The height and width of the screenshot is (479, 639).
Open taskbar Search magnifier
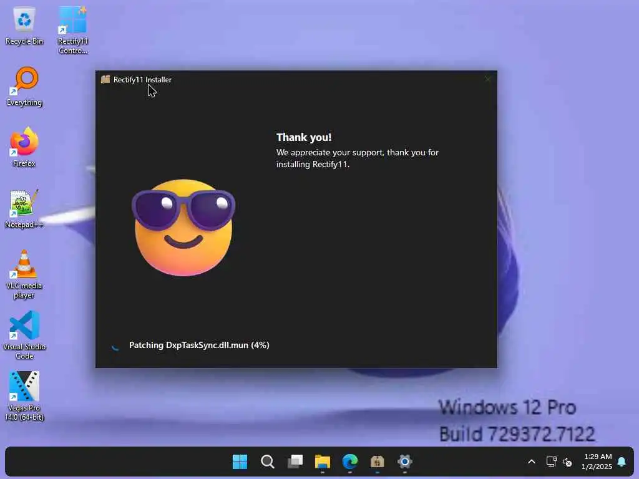(x=267, y=462)
